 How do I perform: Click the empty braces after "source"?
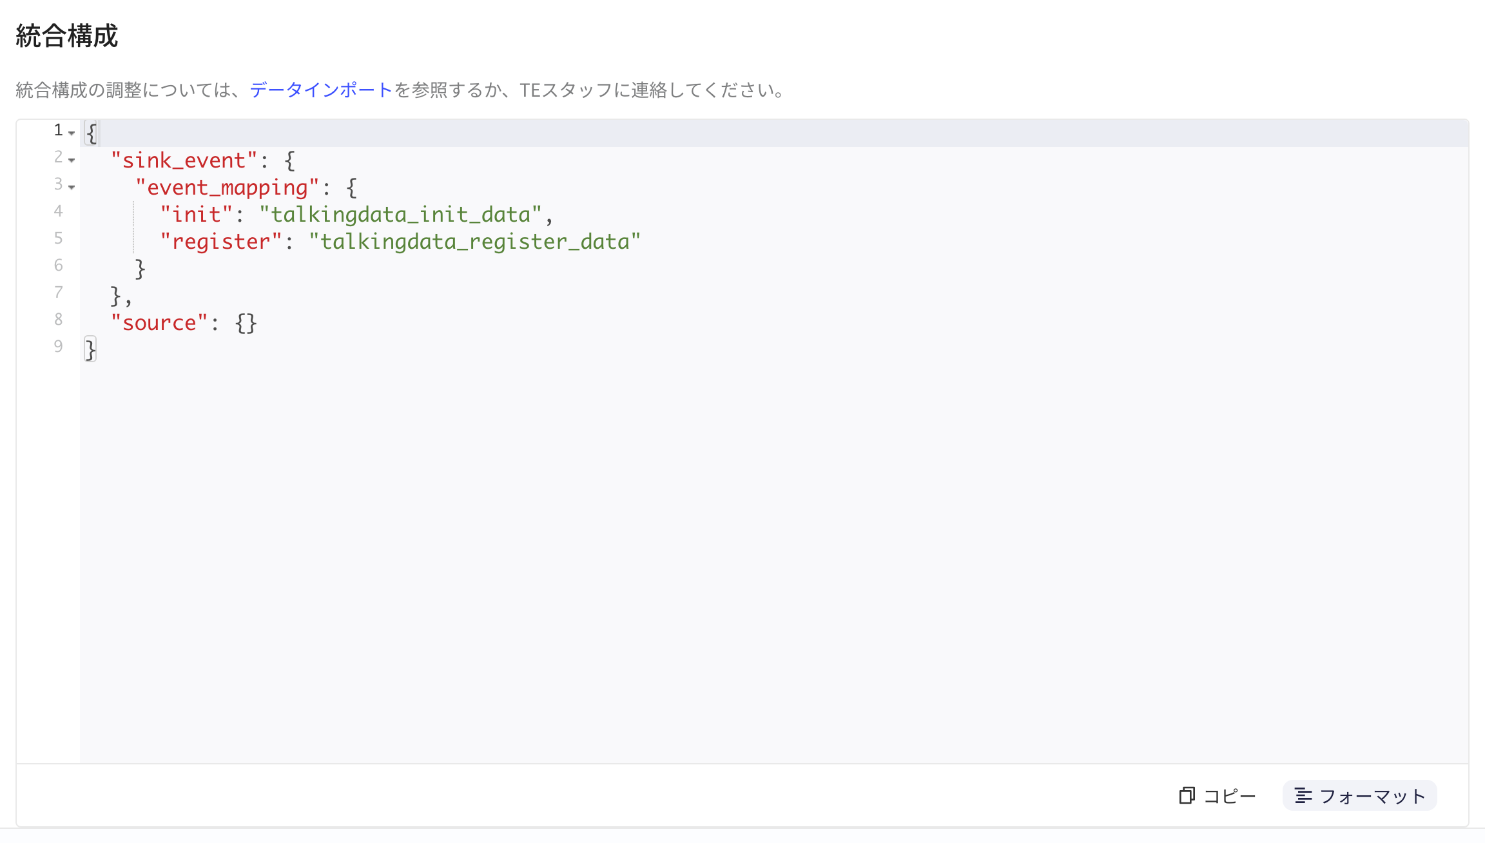(246, 323)
